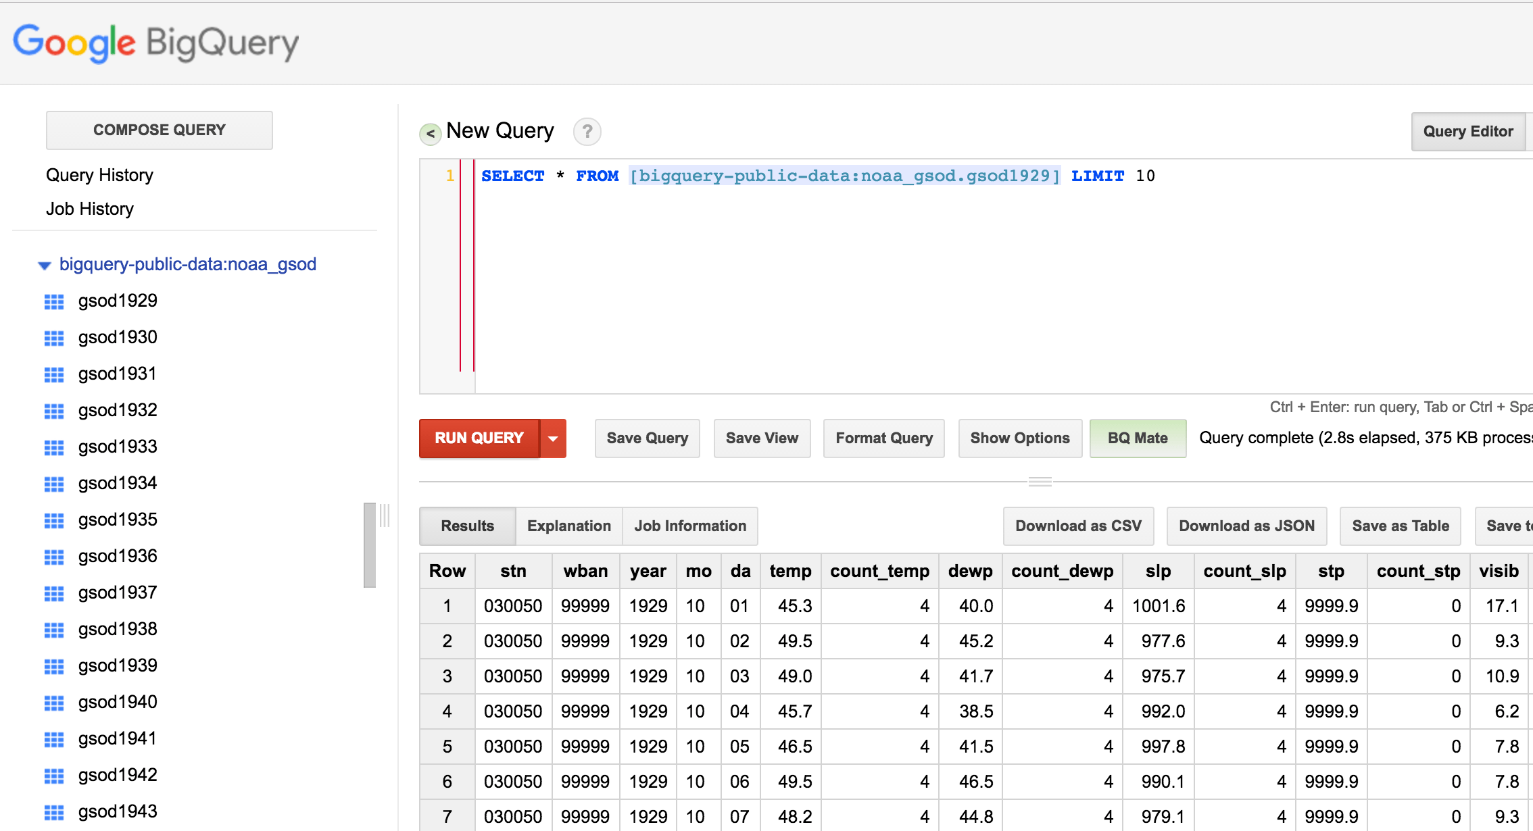Viewport: 1533px width, 831px height.
Task: Click the gsod1936 table icon
Action: tap(54, 557)
